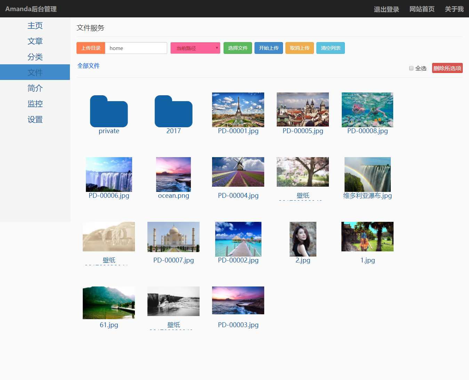Click the 删除所选项 delete button
The width and height of the screenshot is (469, 380).
click(x=447, y=68)
